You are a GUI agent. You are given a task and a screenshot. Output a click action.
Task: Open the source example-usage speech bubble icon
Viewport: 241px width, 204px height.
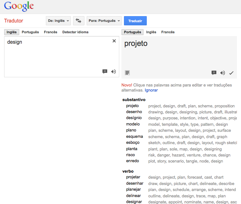pos(105,72)
